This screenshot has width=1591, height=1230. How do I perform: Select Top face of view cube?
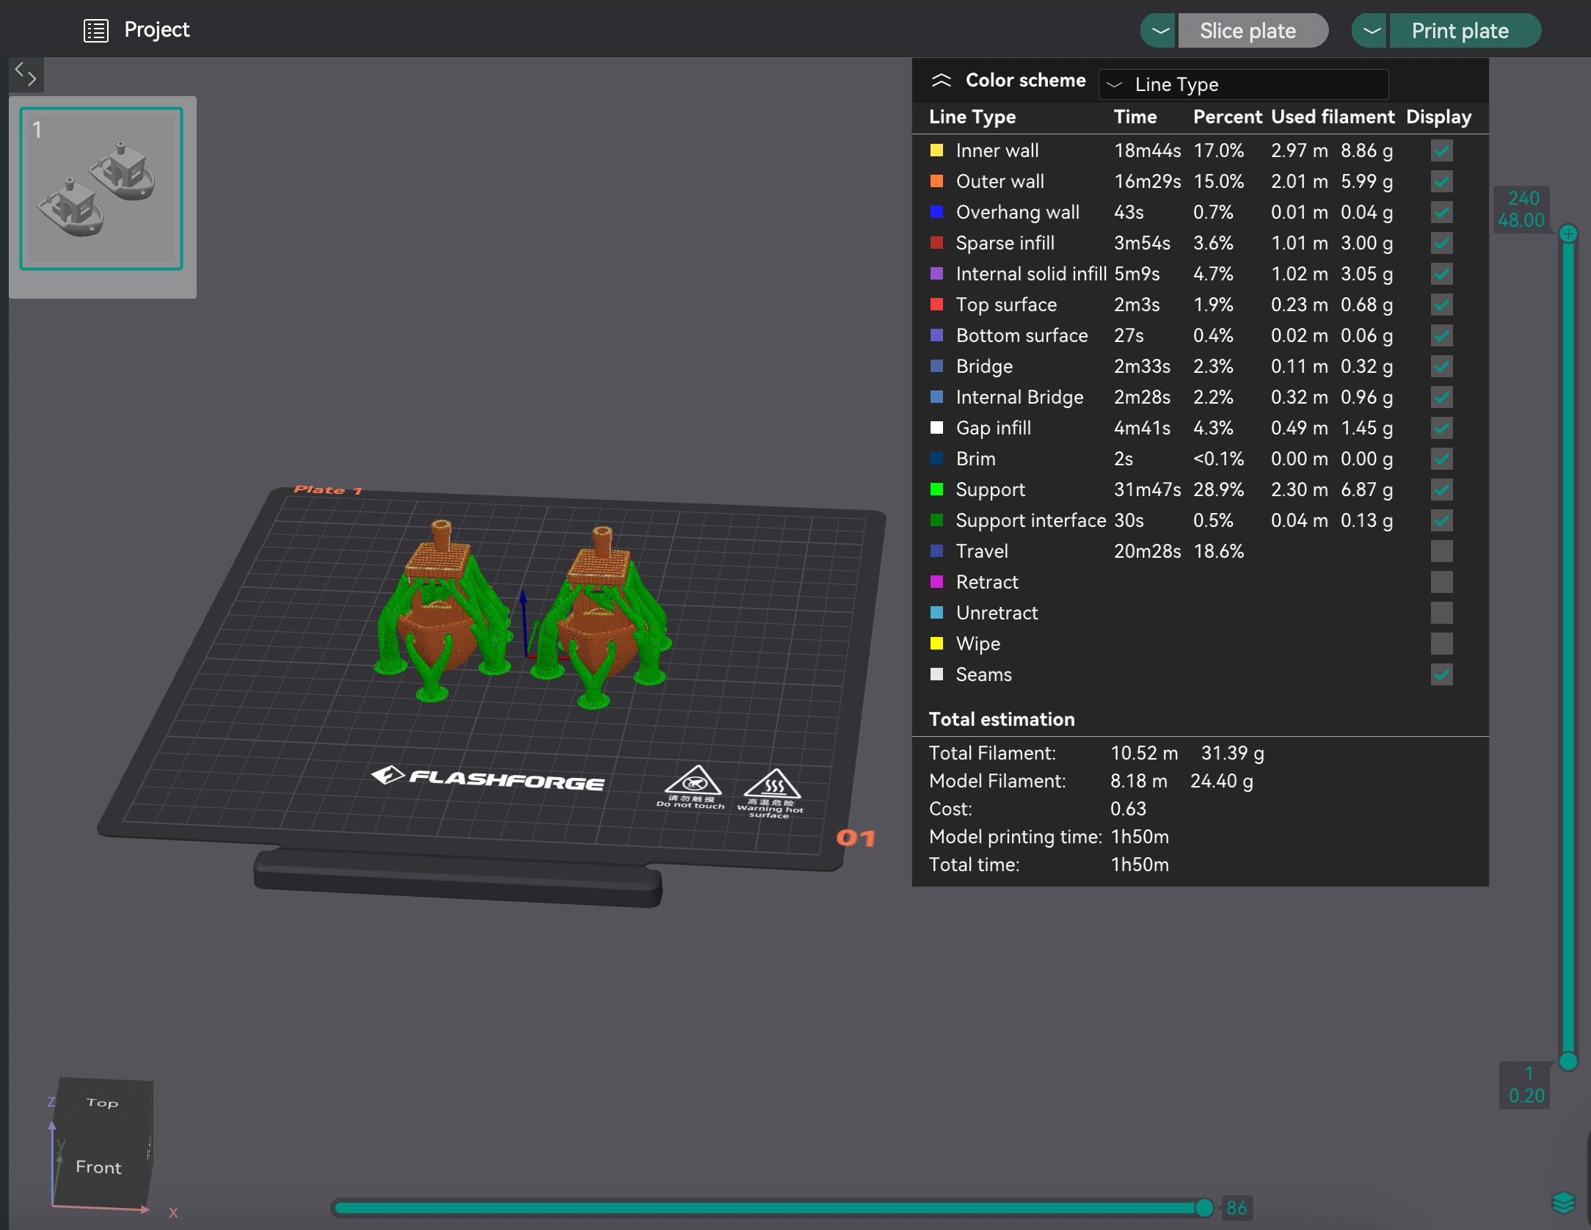(x=102, y=1102)
